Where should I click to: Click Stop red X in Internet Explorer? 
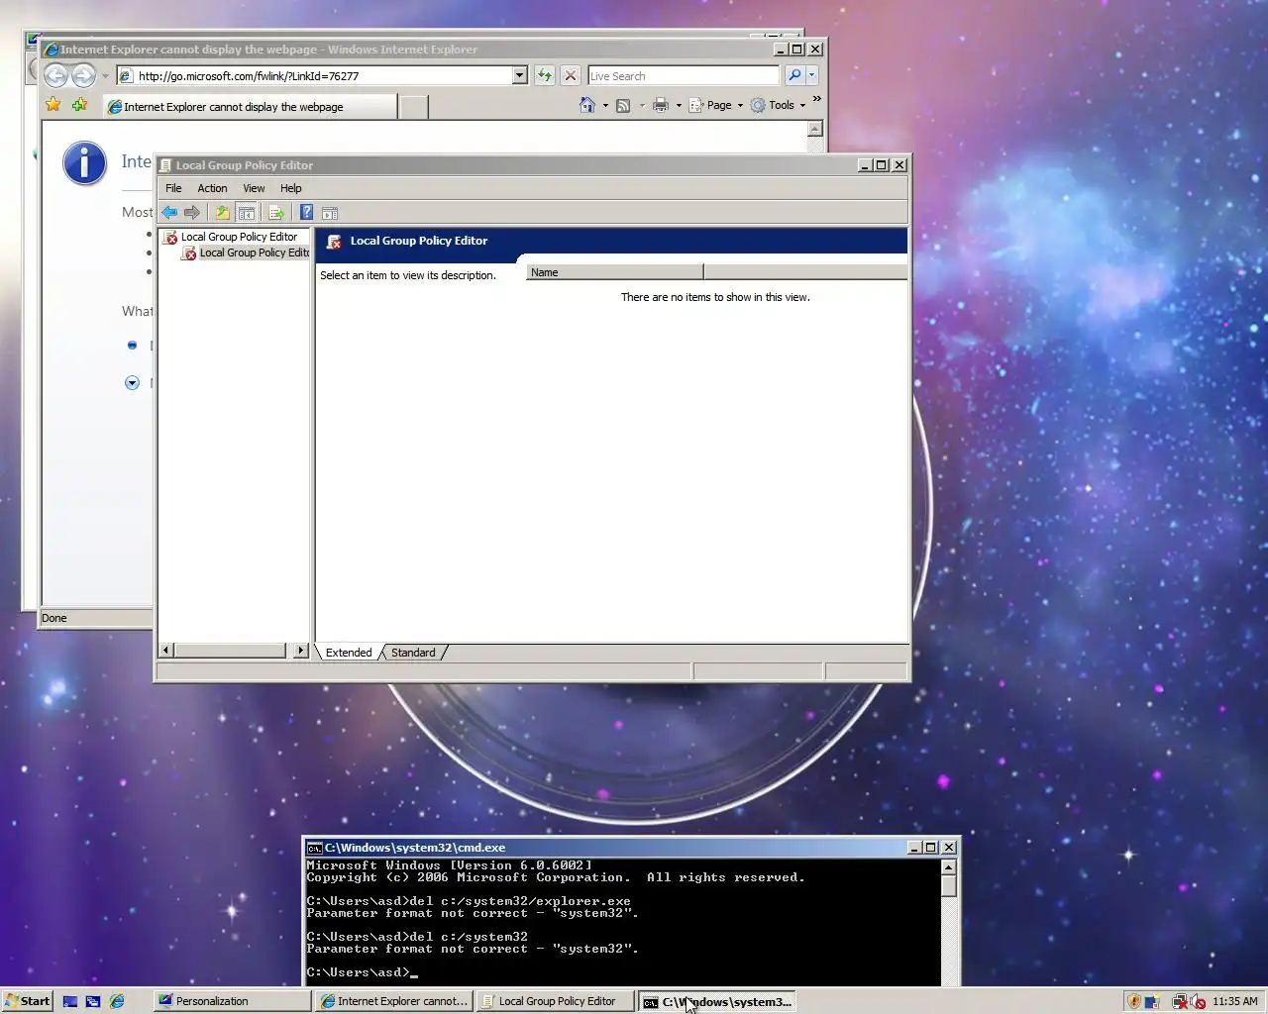coord(571,75)
